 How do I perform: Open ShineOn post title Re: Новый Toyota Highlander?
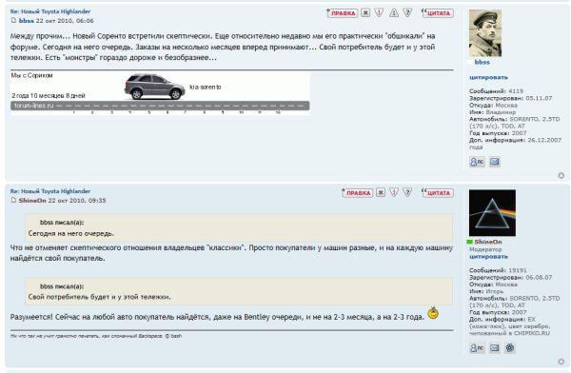pos(50,191)
